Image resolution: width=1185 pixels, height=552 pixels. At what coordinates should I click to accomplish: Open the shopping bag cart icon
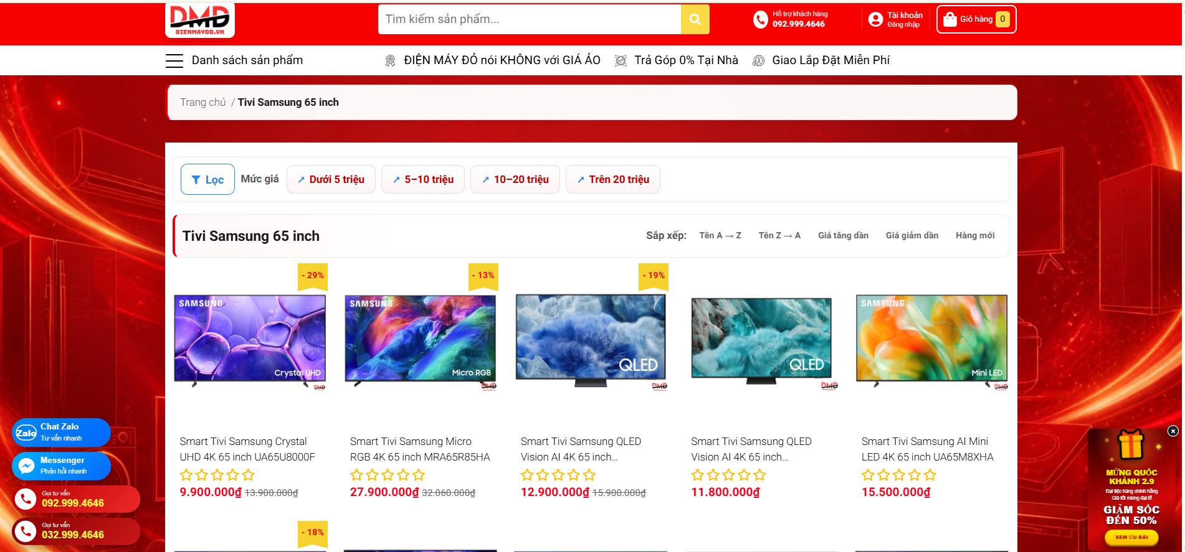[x=949, y=19]
